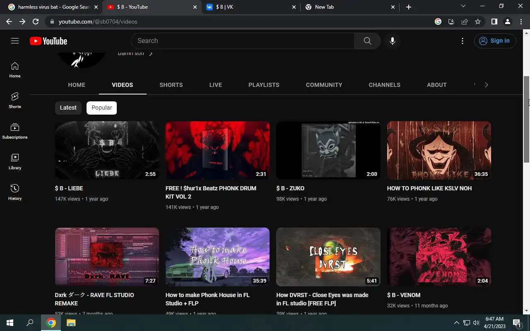Open Library in sidebar
The height and width of the screenshot is (331, 530).
[x=15, y=162]
